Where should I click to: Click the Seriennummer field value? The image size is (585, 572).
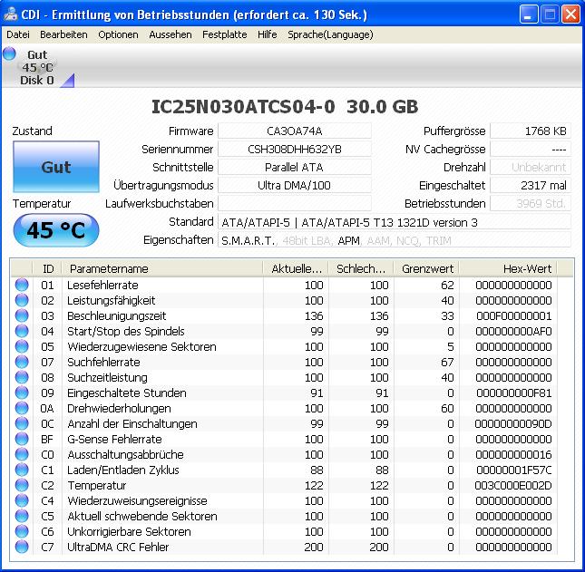click(295, 150)
